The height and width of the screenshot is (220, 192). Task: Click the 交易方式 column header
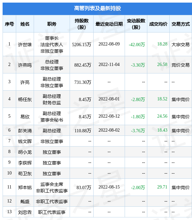pos(181,24)
